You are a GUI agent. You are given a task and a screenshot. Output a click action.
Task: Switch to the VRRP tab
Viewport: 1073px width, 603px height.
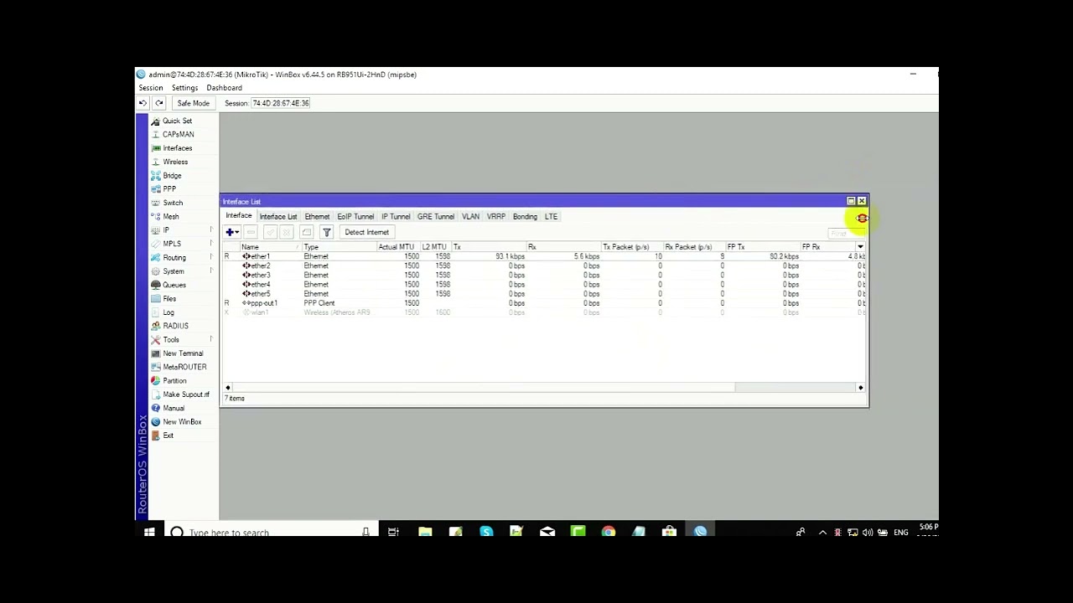tap(496, 216)
